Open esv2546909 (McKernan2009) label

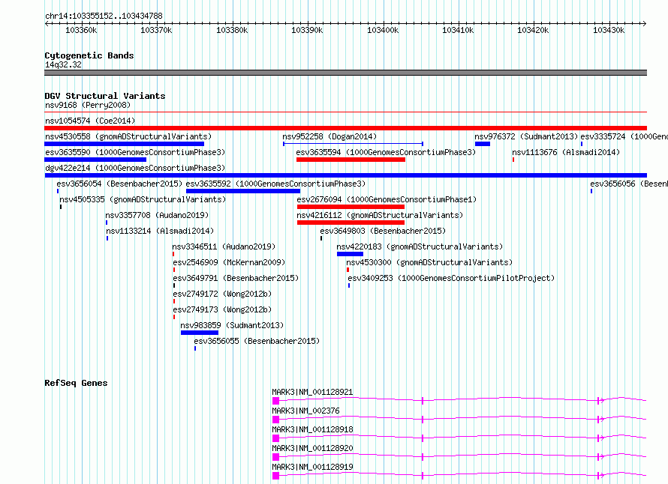[x=229, y=262]
